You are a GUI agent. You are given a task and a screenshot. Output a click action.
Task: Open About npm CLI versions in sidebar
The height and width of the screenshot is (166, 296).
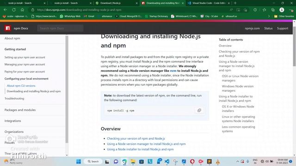coord(21,86)
